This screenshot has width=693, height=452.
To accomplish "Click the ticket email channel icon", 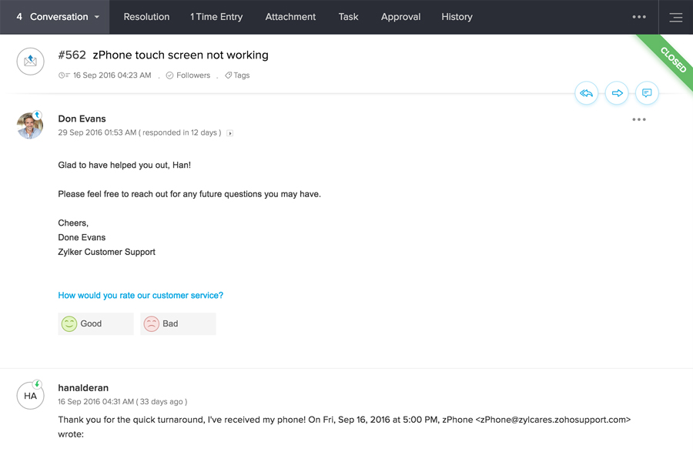I will click(x=30, y=62).
